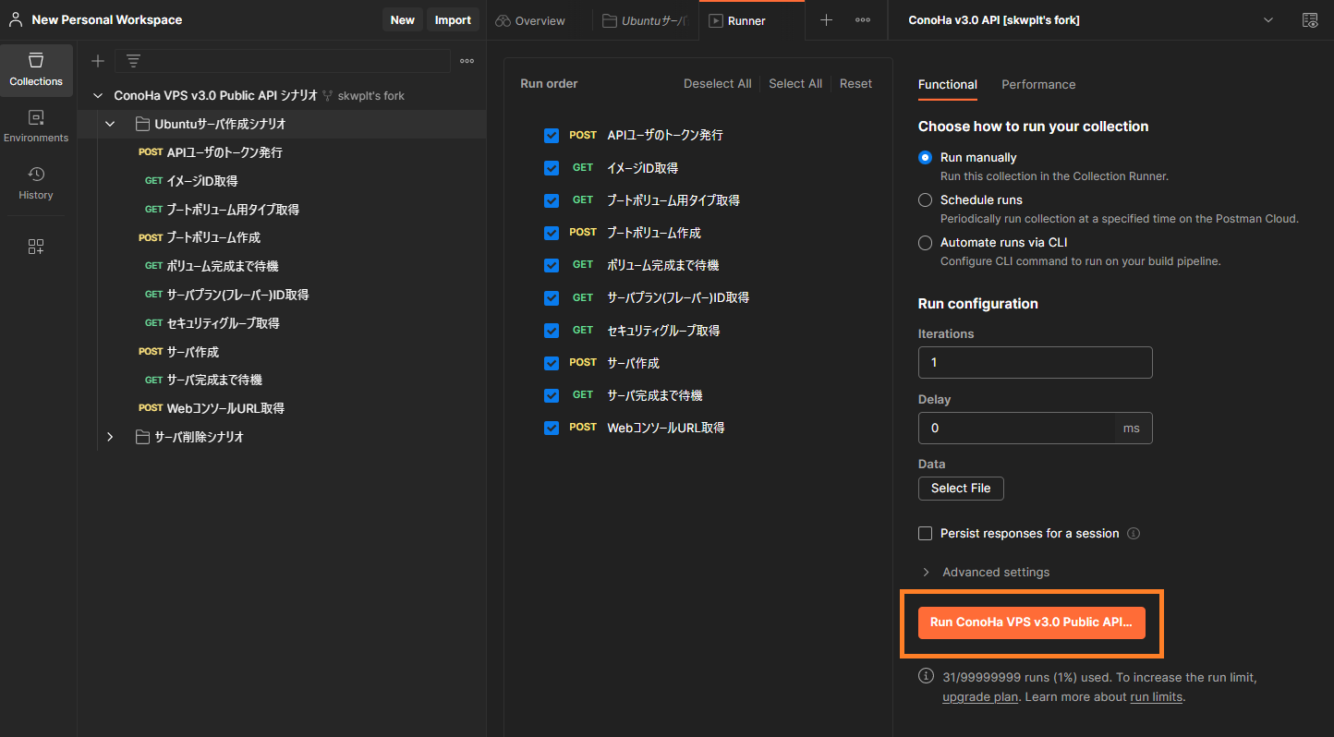Click the Iterations input field

1035,363
